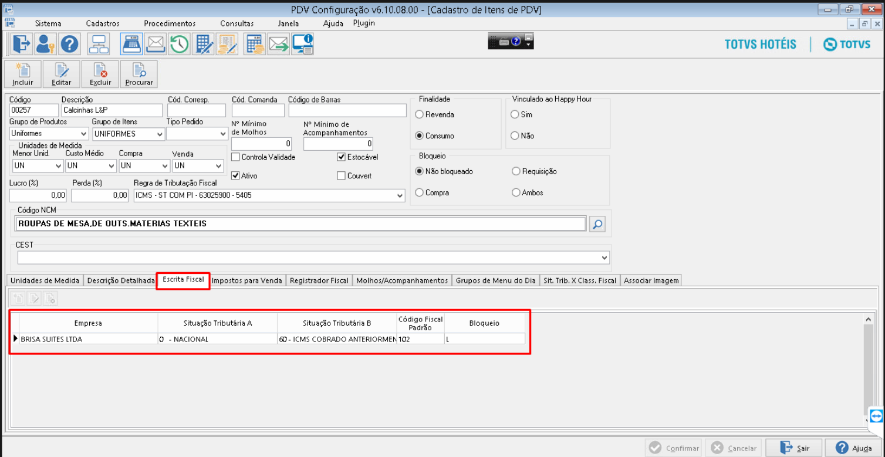885x457 pixels.
Task: Click the store icon in menu bar
Action: [x=10, y=23]
